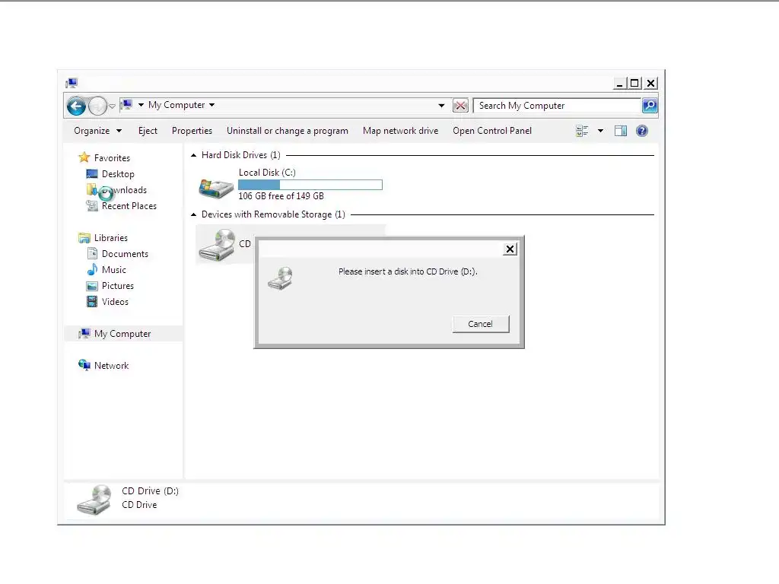
Task: Open the Documents library
Action: click(125, 254)
